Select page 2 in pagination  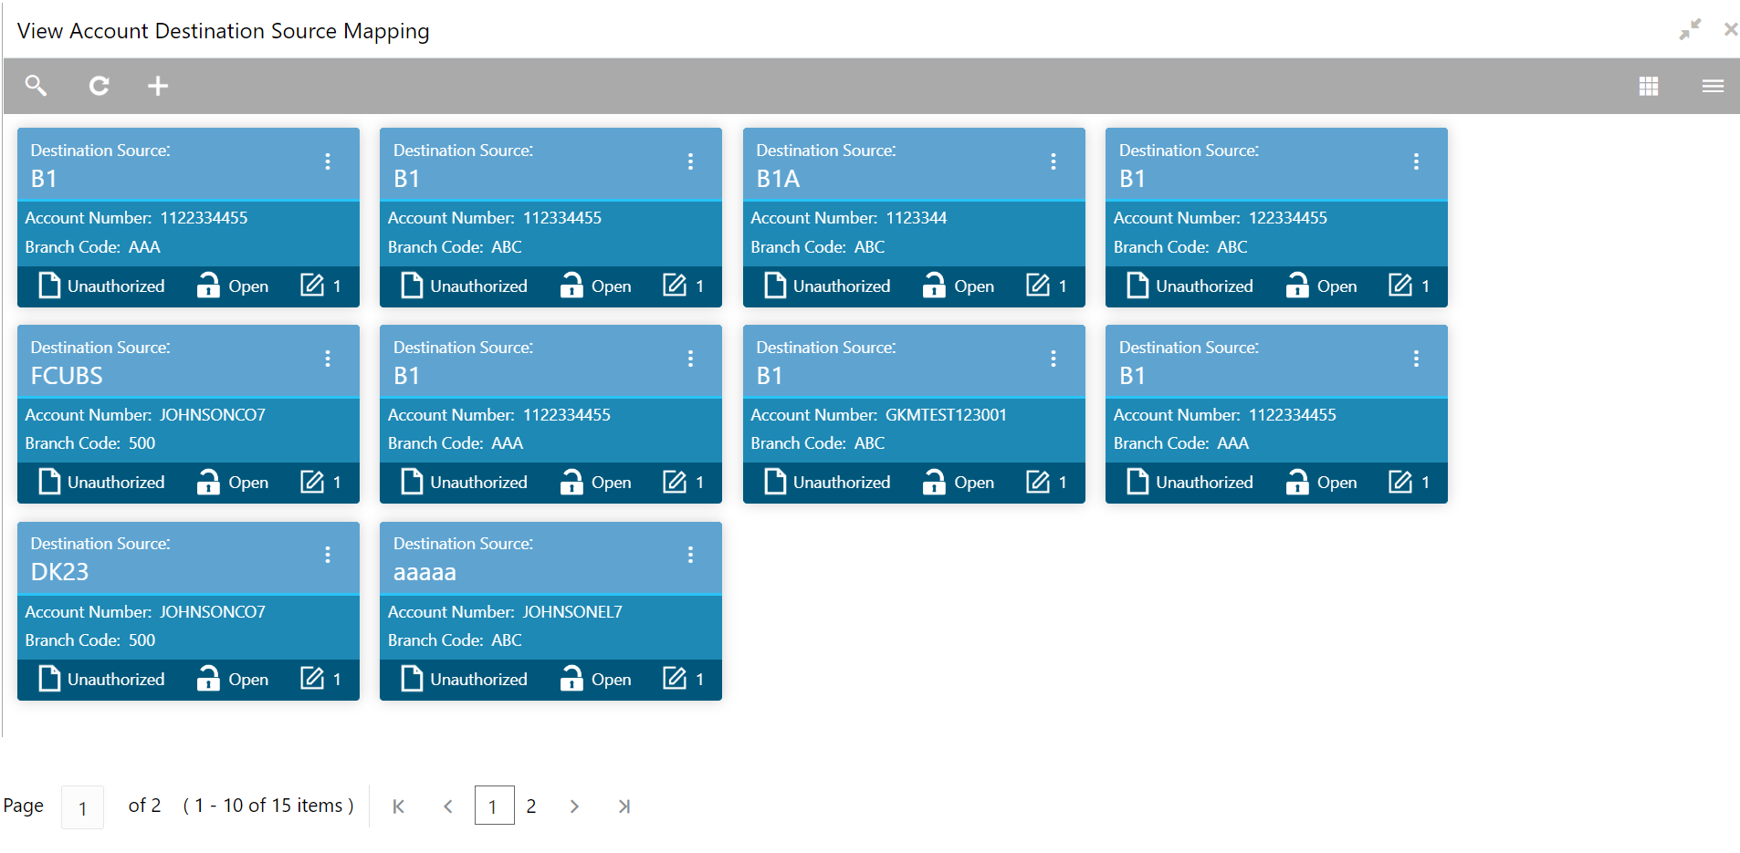531,806
